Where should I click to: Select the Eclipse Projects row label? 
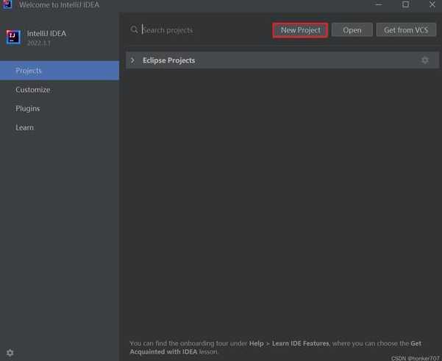(x=169, y=60)
